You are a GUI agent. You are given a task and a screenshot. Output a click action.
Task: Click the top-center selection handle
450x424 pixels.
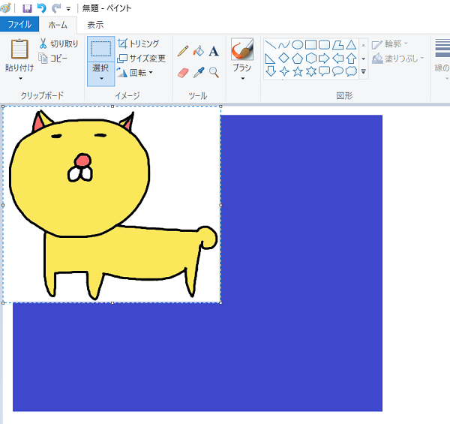coord(112,107)
